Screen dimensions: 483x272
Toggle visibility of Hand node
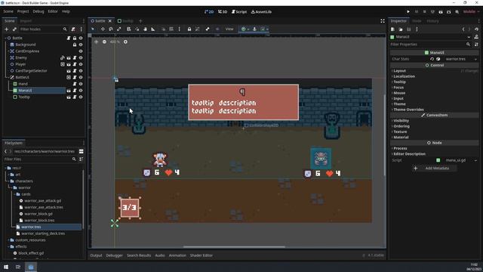[x=81, y=84]
